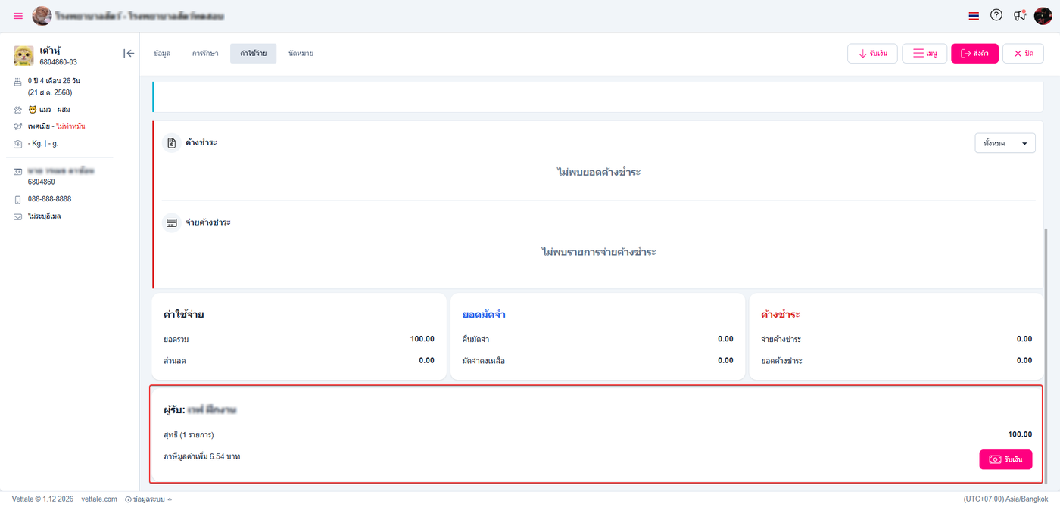Viewport: 1060px width, 507px height.
Task: Select the ค่าใช้จ่าย expenses tab
Action: point(253,54)
